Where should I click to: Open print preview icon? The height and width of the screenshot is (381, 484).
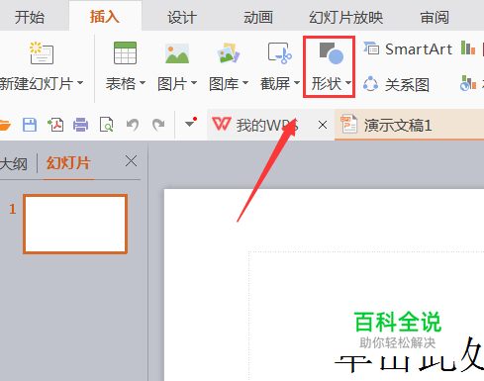tap(106, 125)
